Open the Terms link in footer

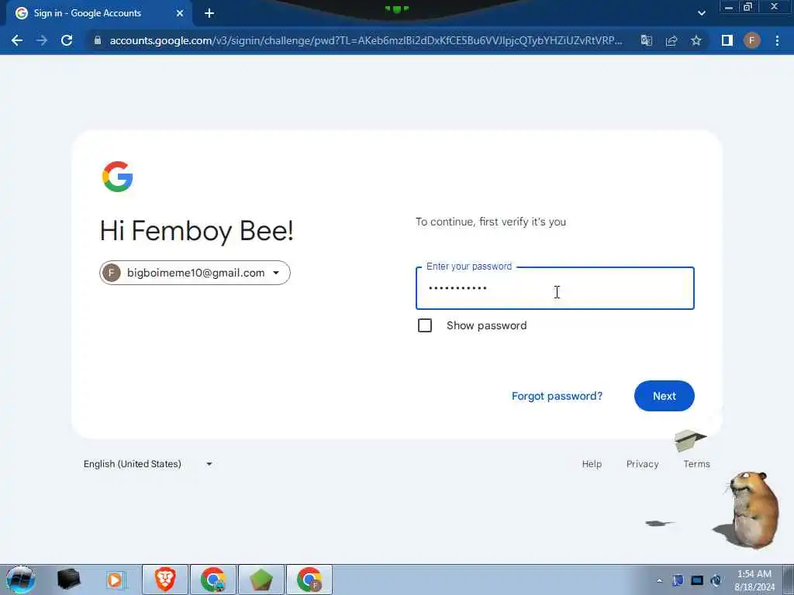pos(697,464)
